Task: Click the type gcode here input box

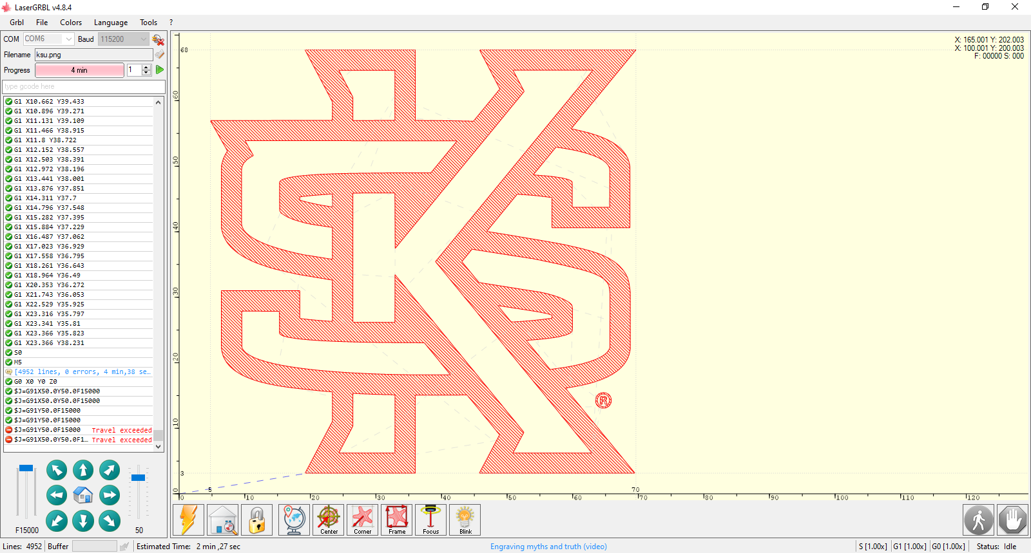Action: pyautogui.click(x=84, y=86)
